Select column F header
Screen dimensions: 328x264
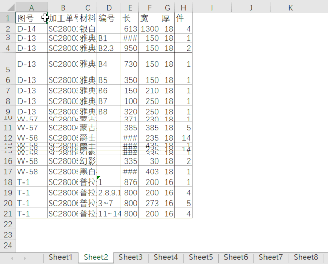149,8
